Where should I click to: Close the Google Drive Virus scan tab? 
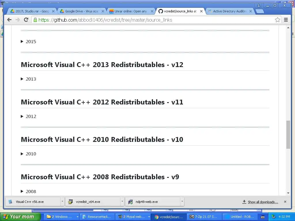[x=103, y=11]
